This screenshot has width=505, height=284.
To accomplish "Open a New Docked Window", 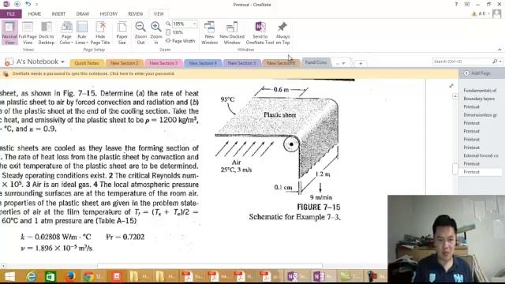I will point(232,33).
